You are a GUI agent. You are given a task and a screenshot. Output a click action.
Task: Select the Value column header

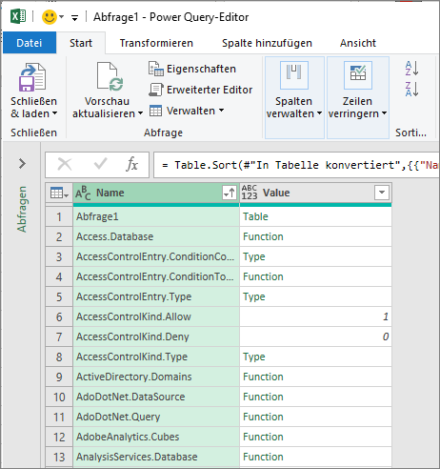click(x=315, y=193)
